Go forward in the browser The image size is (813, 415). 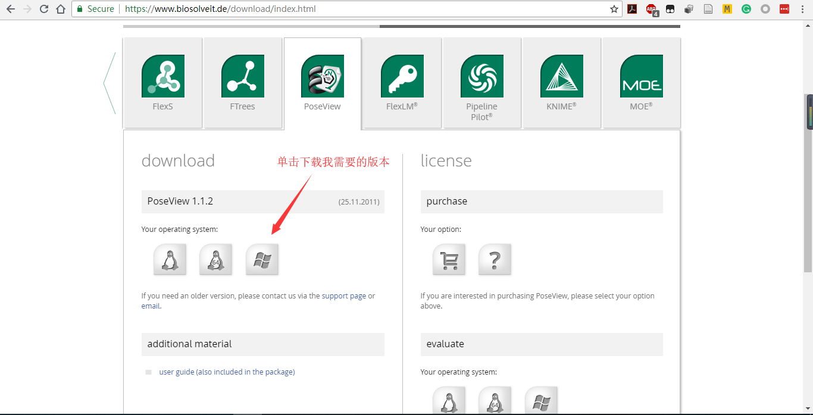(27, 9)
